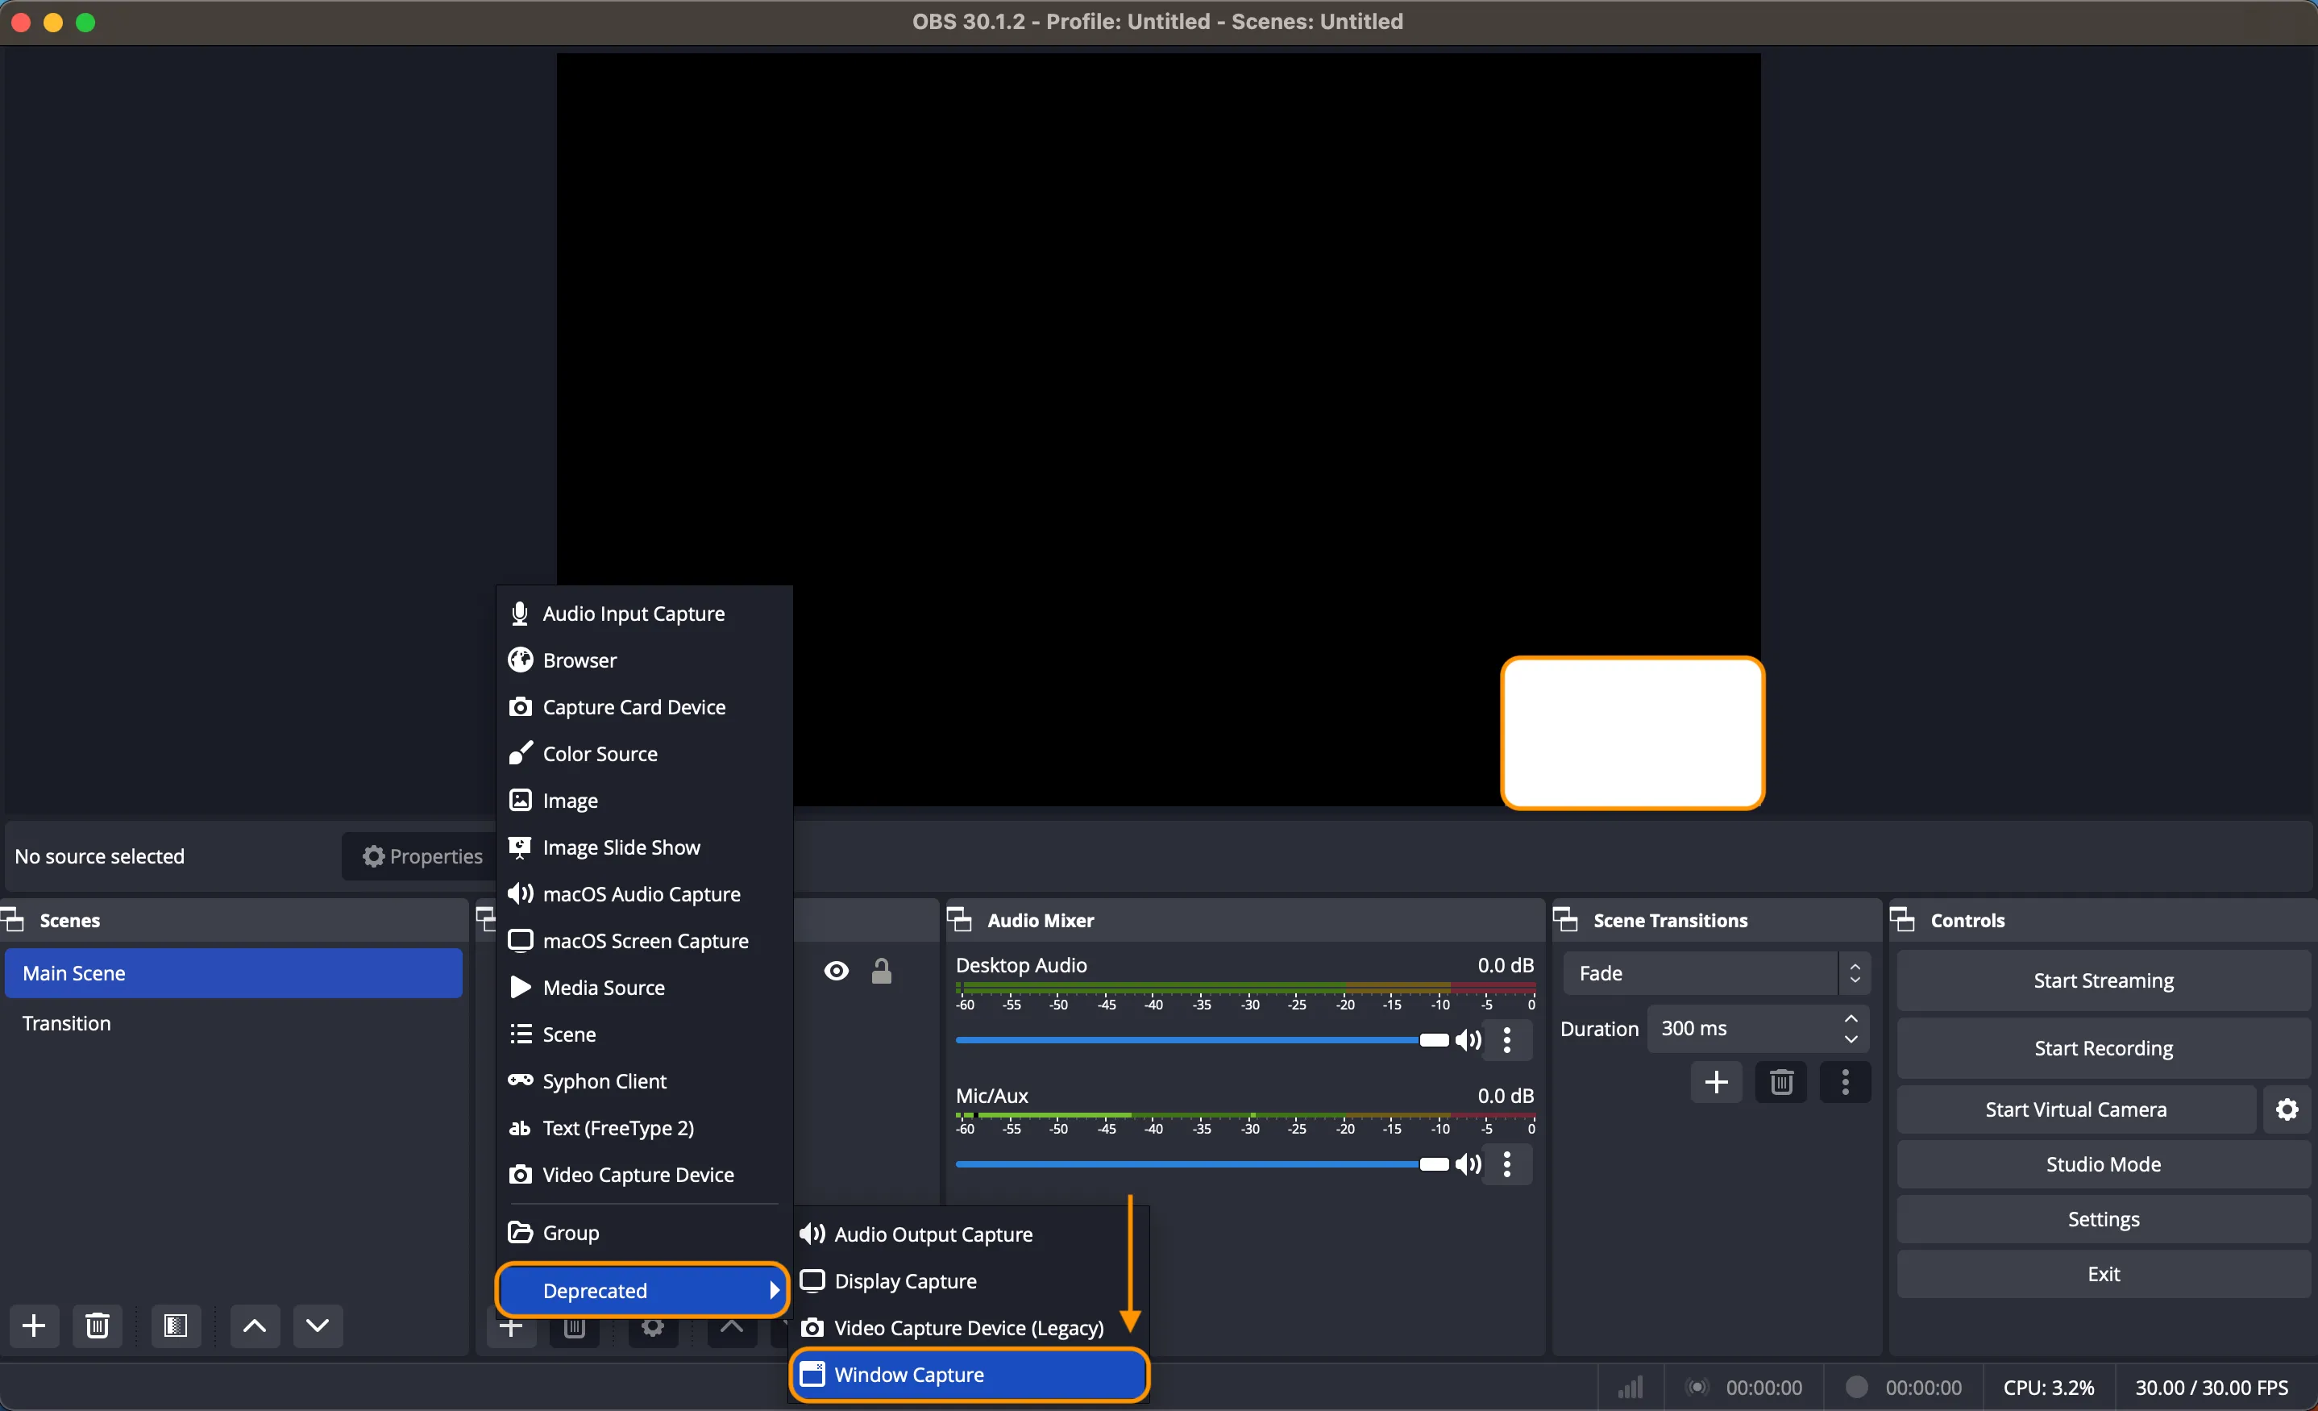The height and width of the screenshot is (1411, 2318).
Task: Mute Mic/Aux speaker icon
Action: [1468, 1164]
